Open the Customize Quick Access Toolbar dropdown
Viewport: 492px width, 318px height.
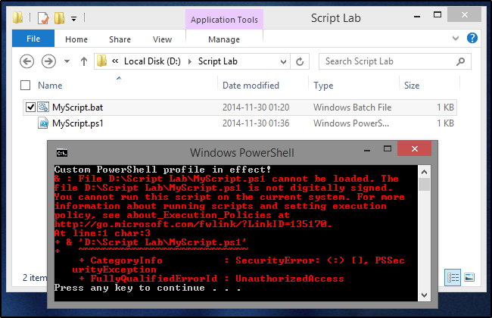[x=73, y=17]
